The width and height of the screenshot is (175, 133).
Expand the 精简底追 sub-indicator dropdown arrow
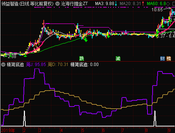[x=3, y=65]
